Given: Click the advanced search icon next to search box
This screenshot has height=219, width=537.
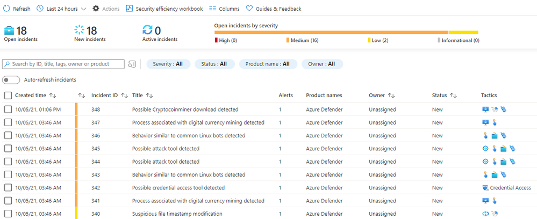Looking at the screenshot, I should click(132, 64).
